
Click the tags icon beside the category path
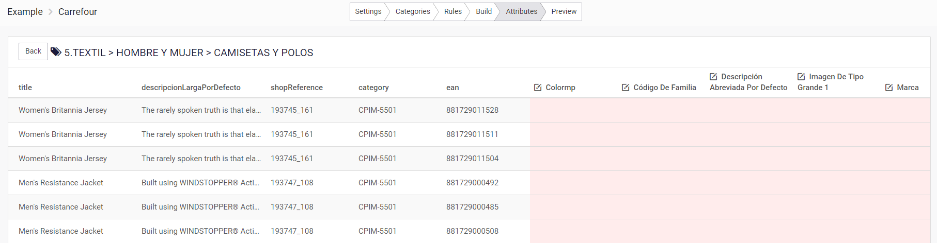pyautogui.click(x=56, y=52)
